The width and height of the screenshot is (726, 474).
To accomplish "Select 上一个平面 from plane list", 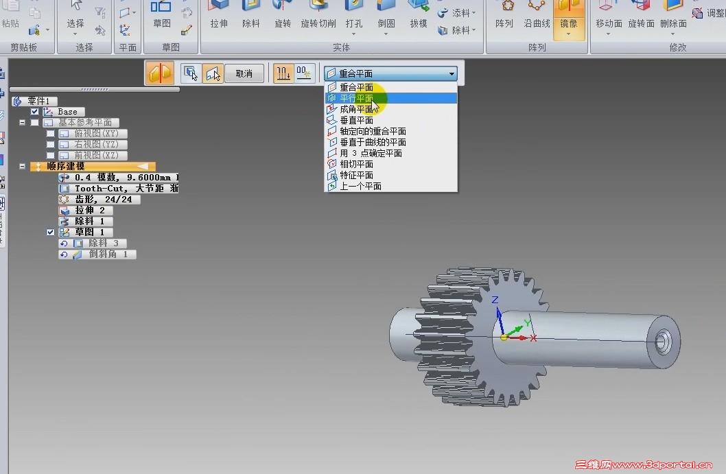I will click(x=390, y=186).
